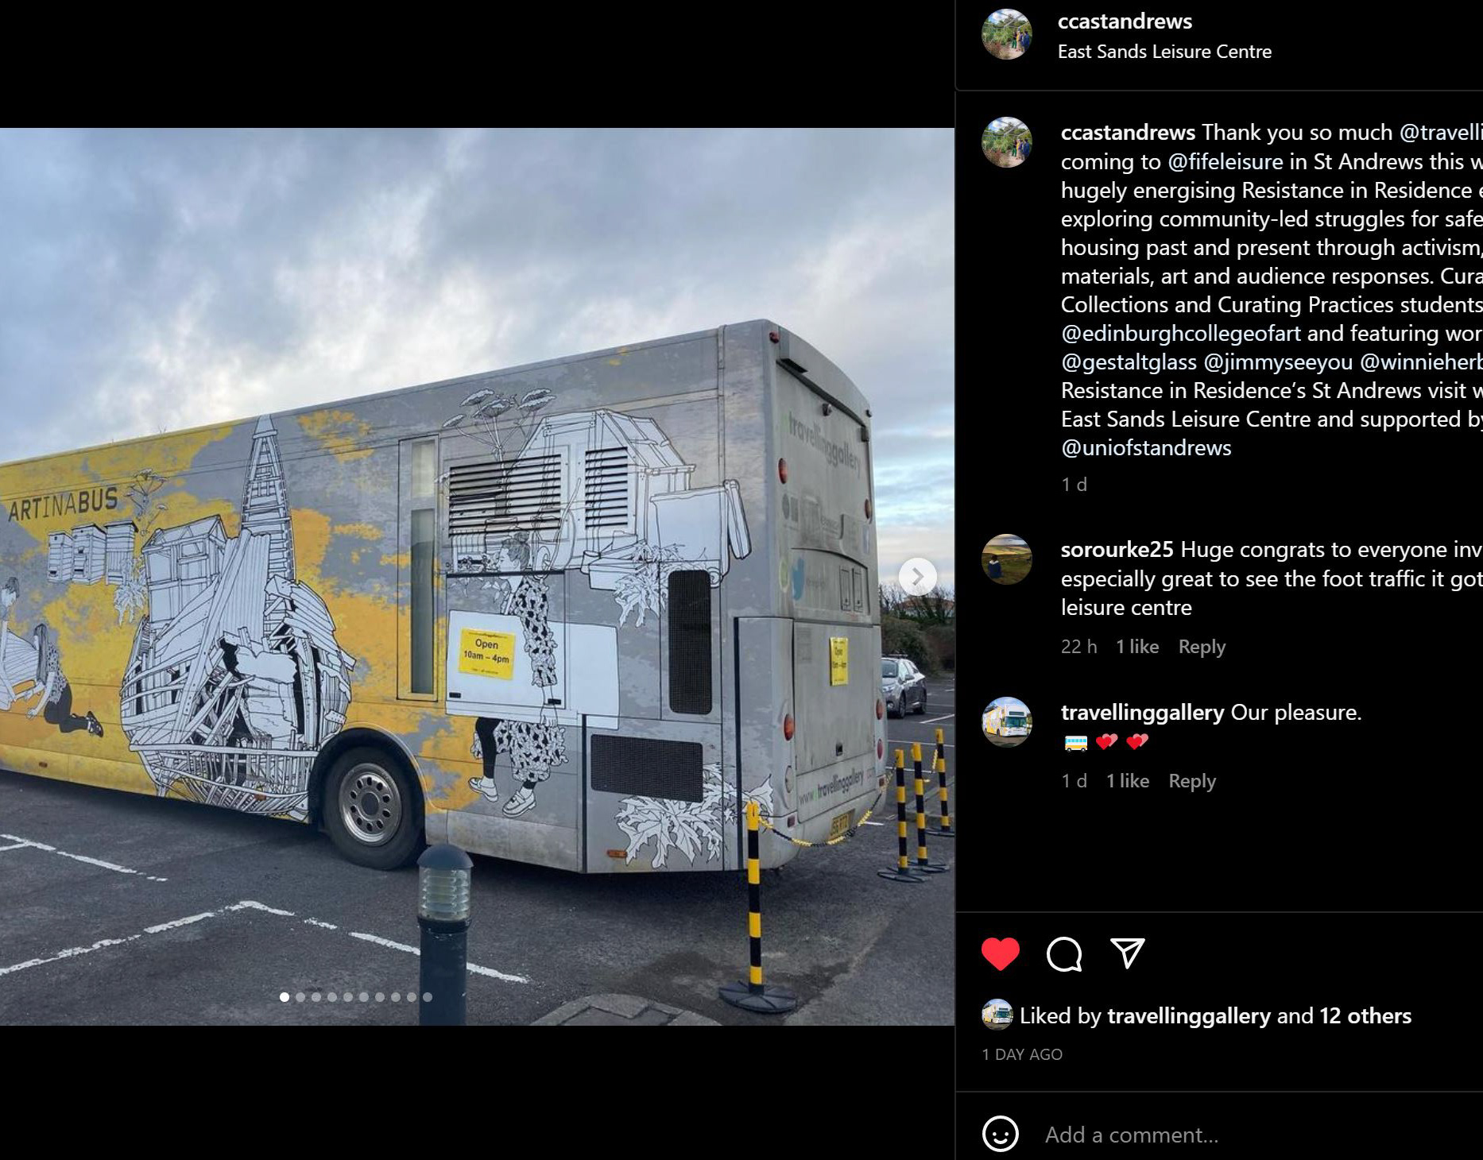Open East Sands Leisure Centre location
1483x1160 pixels.
[1164, 52]
